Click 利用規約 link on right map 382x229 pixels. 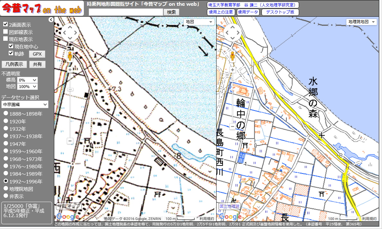[369, 219]
